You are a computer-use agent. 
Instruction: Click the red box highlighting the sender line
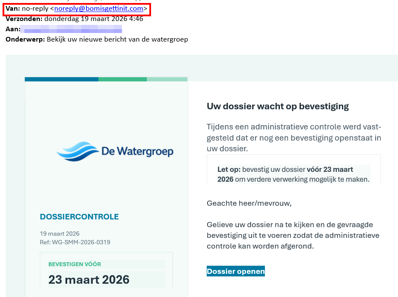click(x=77, y=9)
